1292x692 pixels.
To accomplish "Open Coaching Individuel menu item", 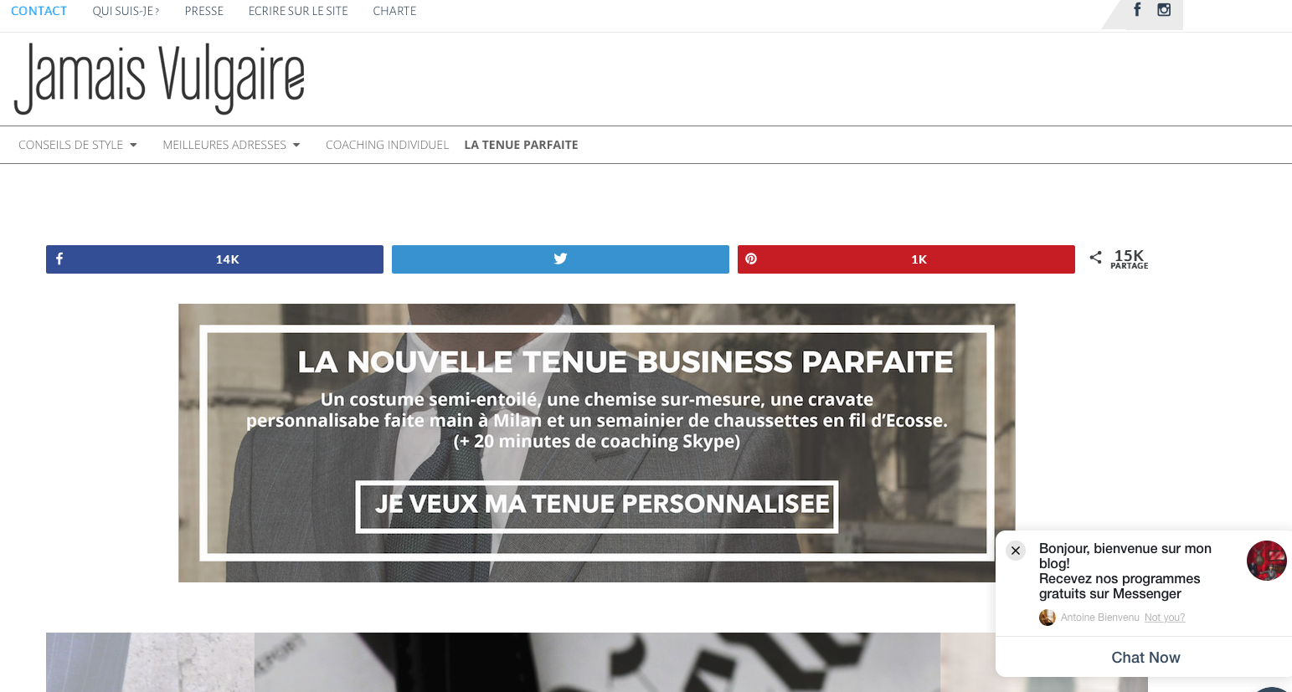I will pyautogui.click(x=388, y=145).
